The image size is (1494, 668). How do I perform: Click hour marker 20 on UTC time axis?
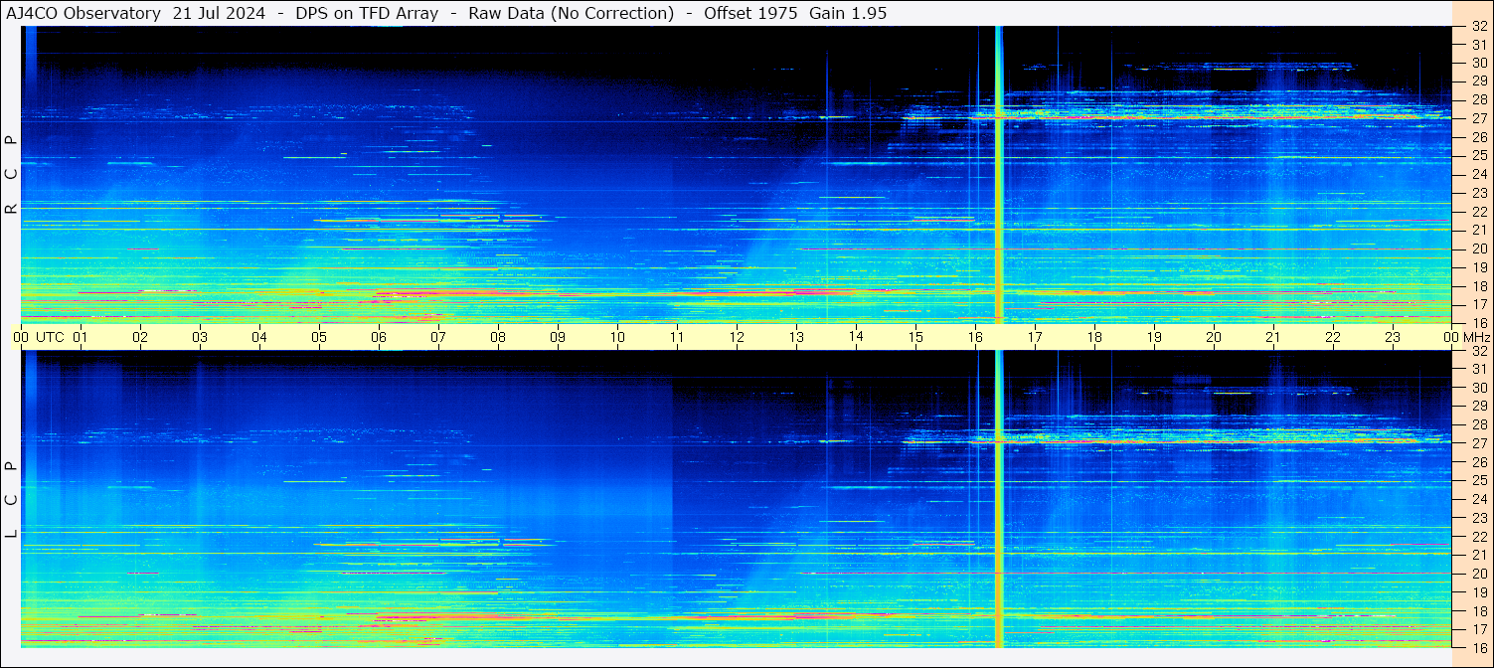pos(1214,337)
